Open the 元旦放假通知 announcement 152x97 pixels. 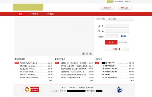pyautogui.click(x=106, y=75)
